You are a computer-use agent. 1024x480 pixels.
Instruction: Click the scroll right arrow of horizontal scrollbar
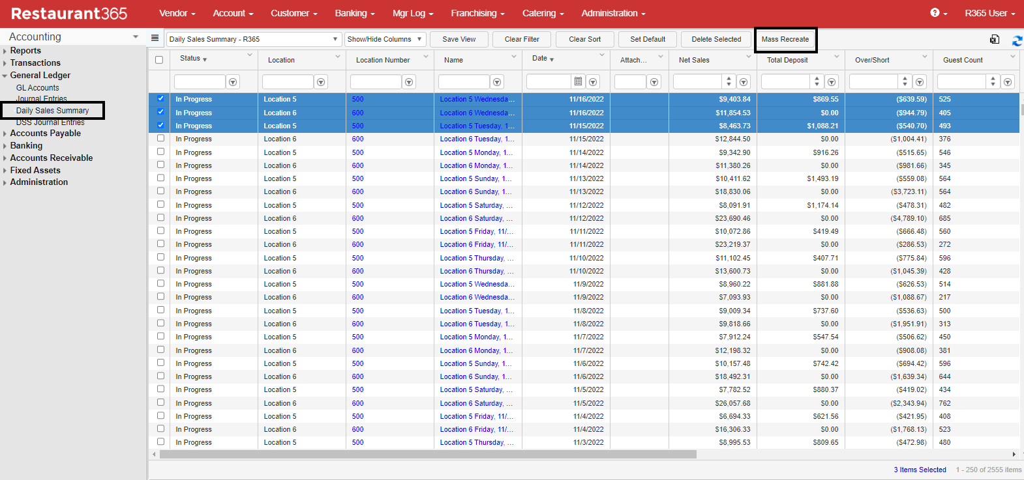[1014, 454]
